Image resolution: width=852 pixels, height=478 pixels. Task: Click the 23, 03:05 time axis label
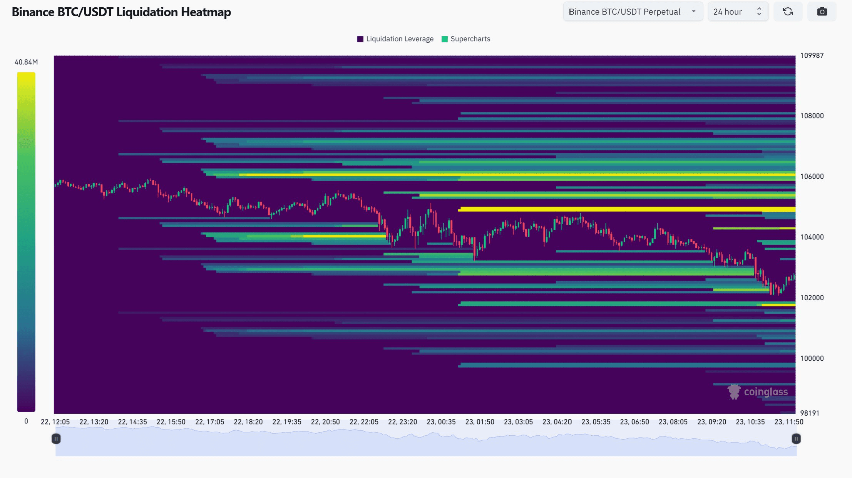click(x=519, y=422)
